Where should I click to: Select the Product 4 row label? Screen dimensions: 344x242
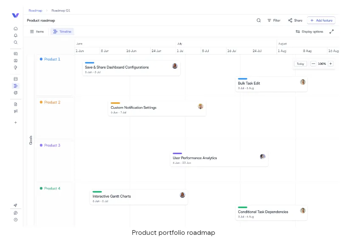click(52, 188)
